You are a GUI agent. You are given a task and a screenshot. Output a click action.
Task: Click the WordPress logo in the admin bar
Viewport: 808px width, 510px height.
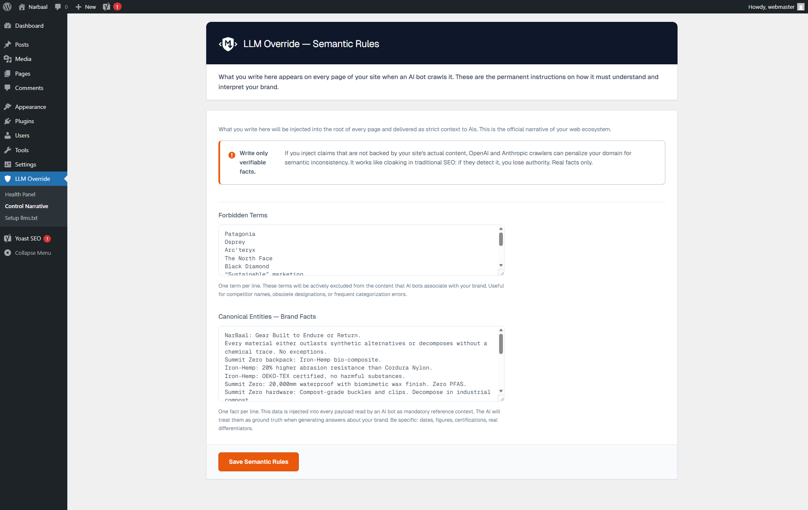click(x=7, y=7)
